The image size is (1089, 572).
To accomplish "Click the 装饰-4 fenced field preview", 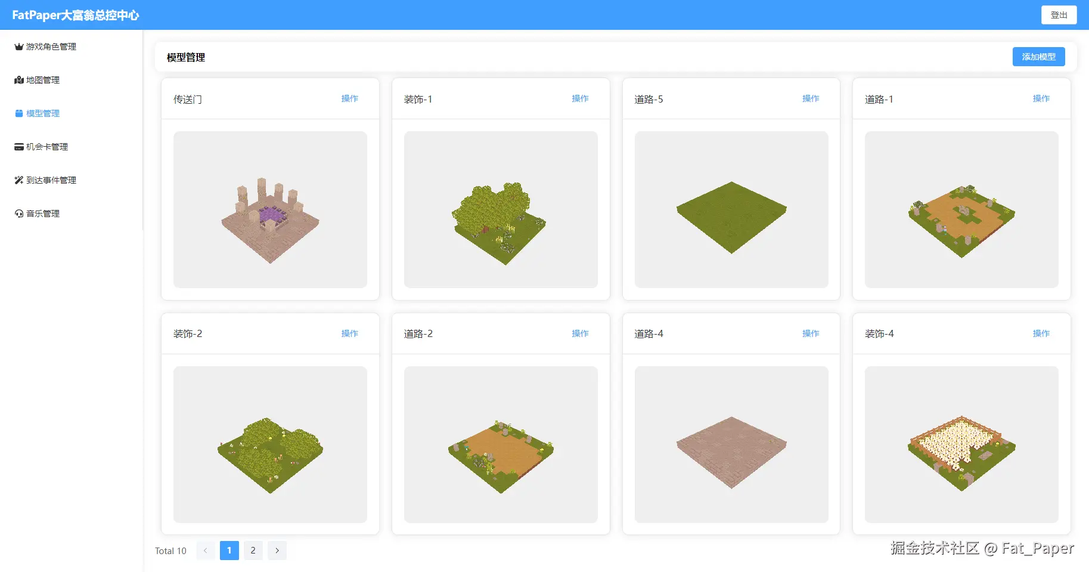I will (961, 444).
